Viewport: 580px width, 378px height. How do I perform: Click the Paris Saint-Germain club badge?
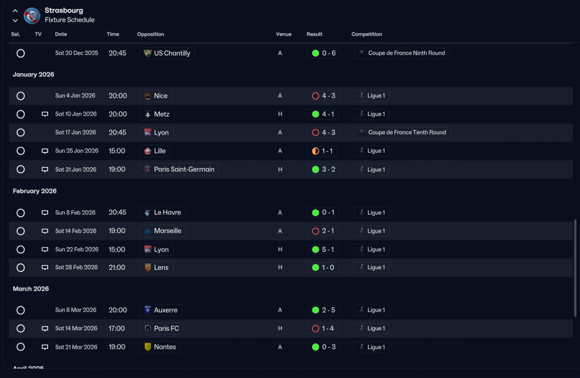(x=147, y=170)
